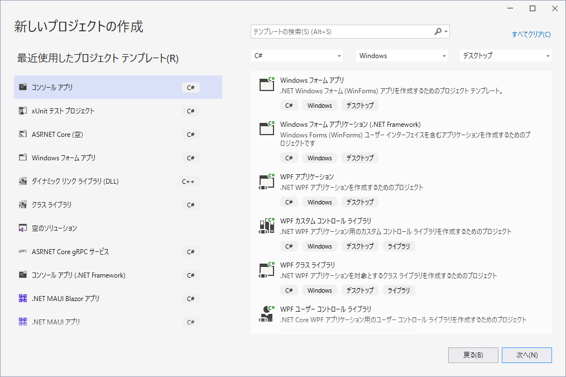The image size is (566, 377).
Task: Maximize the dialog window
Action: [533, 8]
